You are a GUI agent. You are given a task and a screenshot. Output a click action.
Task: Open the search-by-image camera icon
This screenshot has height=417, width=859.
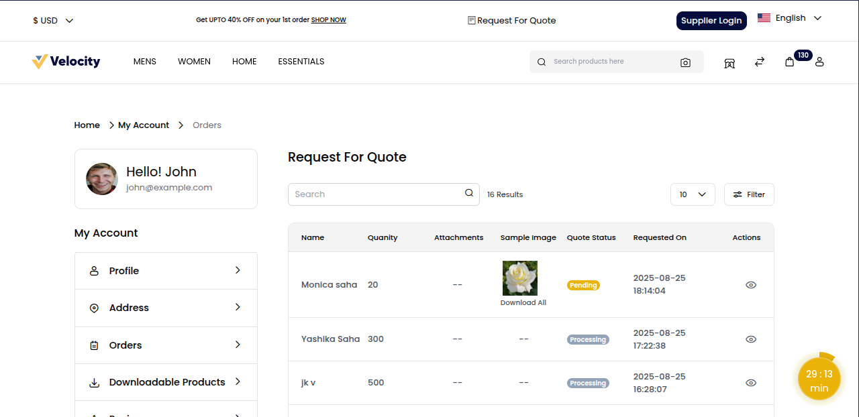point(685,62)
